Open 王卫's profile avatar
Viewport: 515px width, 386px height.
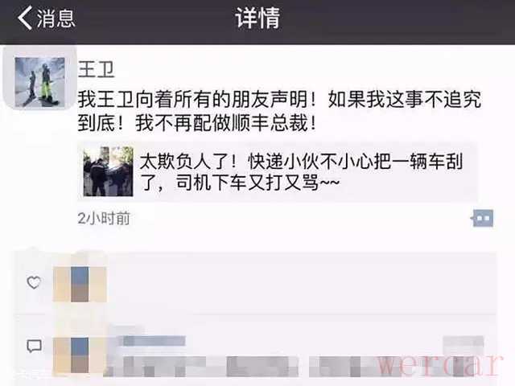39,82
